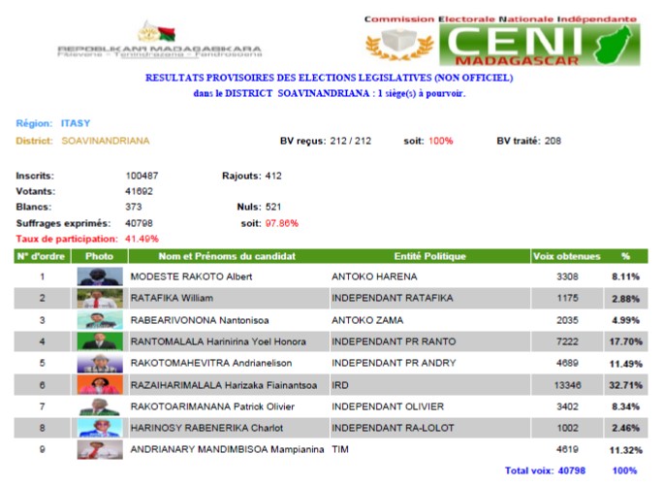664x486 pixels.
Task: Click 'Nom et Prénoms du candidat' header
Action: (x=227, y=256)
